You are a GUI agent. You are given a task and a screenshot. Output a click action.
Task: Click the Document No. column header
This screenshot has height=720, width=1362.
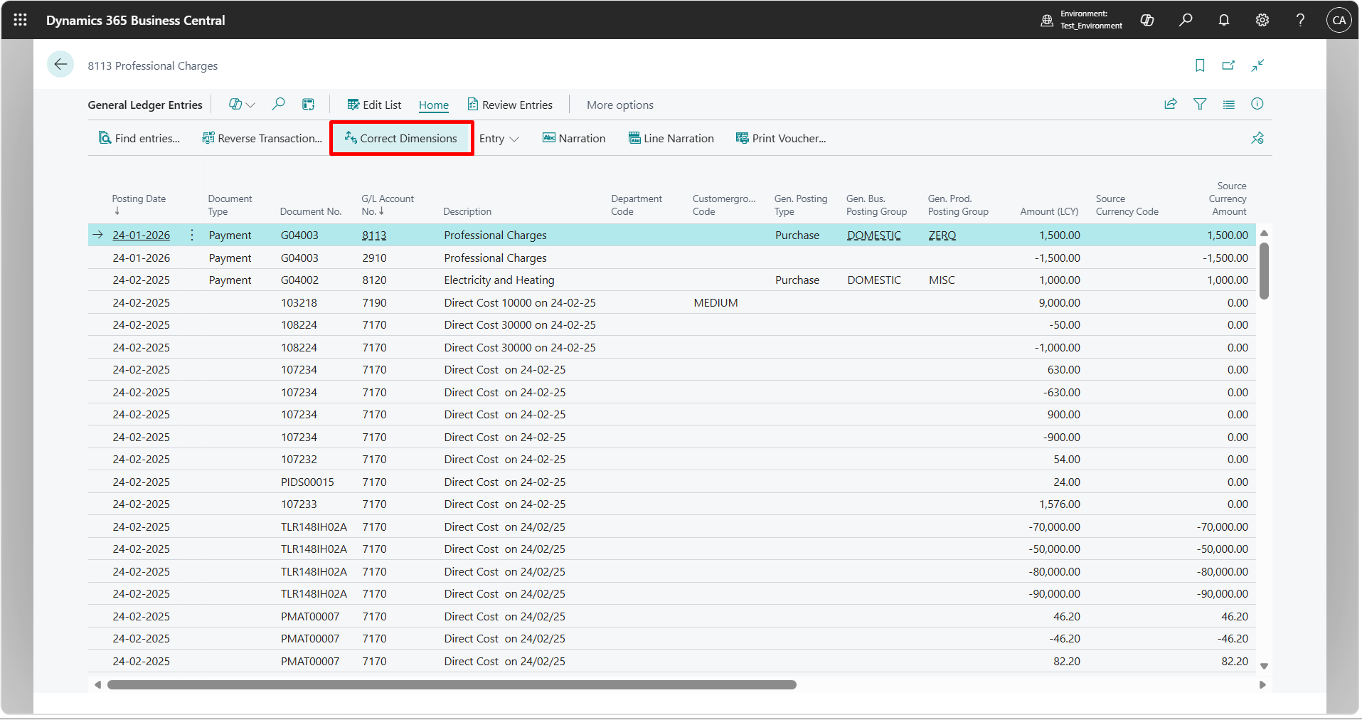tap(311, 211)
